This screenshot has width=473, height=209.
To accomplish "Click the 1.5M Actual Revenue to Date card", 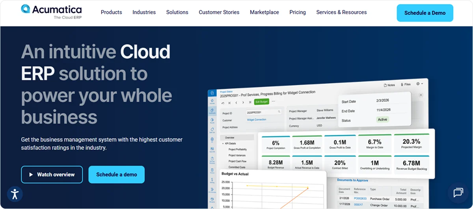I will tap(307, 163).
